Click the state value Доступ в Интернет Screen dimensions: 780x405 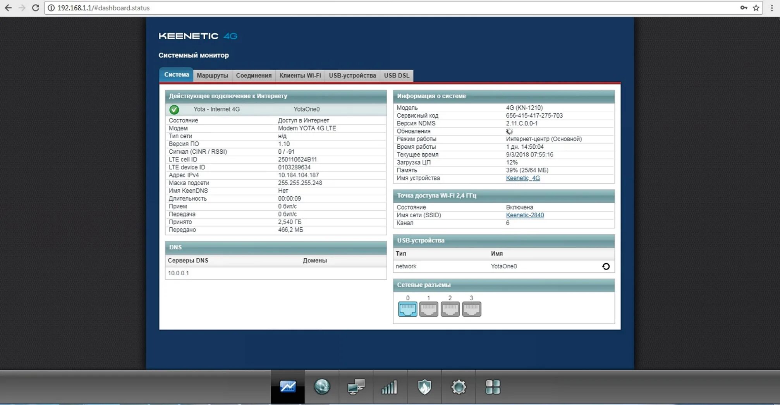pos(303,120)
